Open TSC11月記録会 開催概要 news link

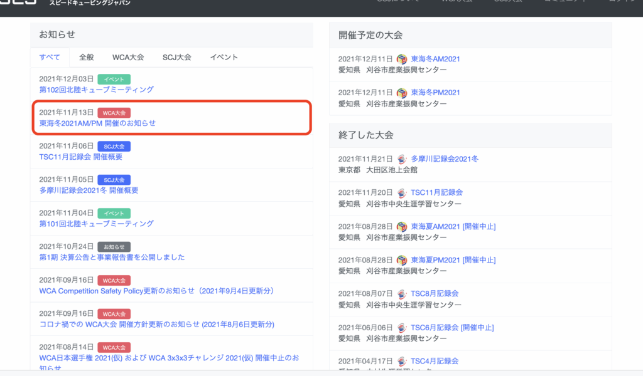pyautogui.click(x=84, y=157)
